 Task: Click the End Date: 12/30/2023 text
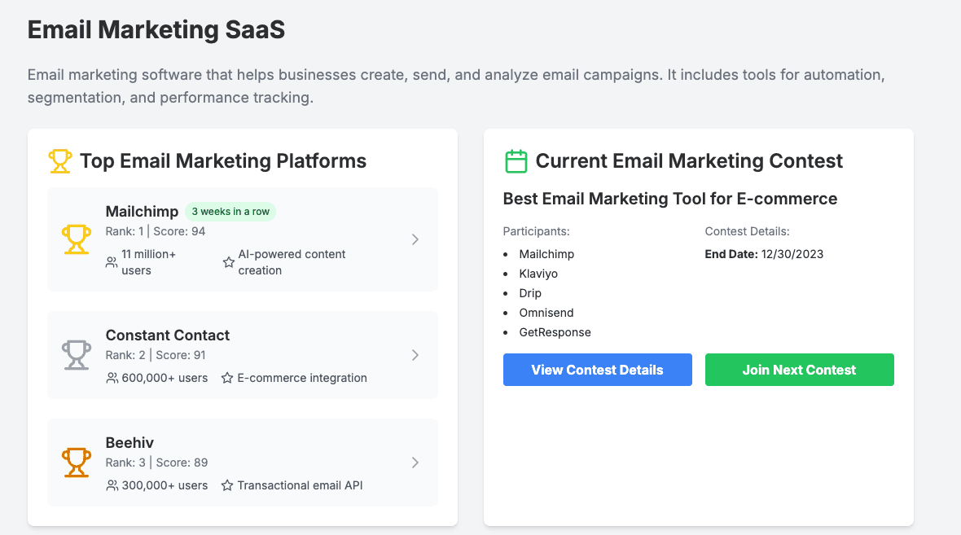click(764, 254)
